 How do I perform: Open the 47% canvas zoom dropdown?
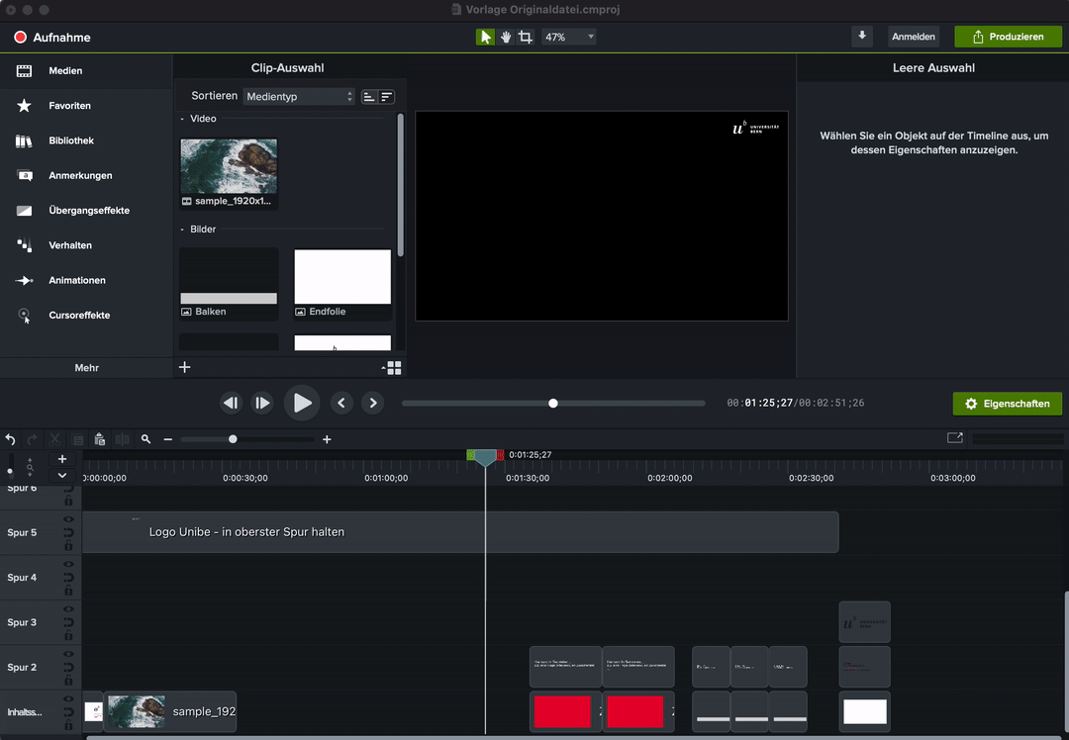(567, 37)
